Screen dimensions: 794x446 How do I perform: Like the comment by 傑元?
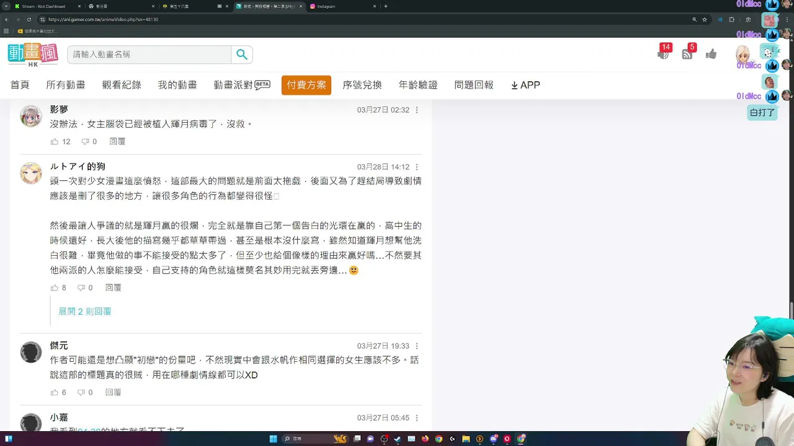(55, 392)
